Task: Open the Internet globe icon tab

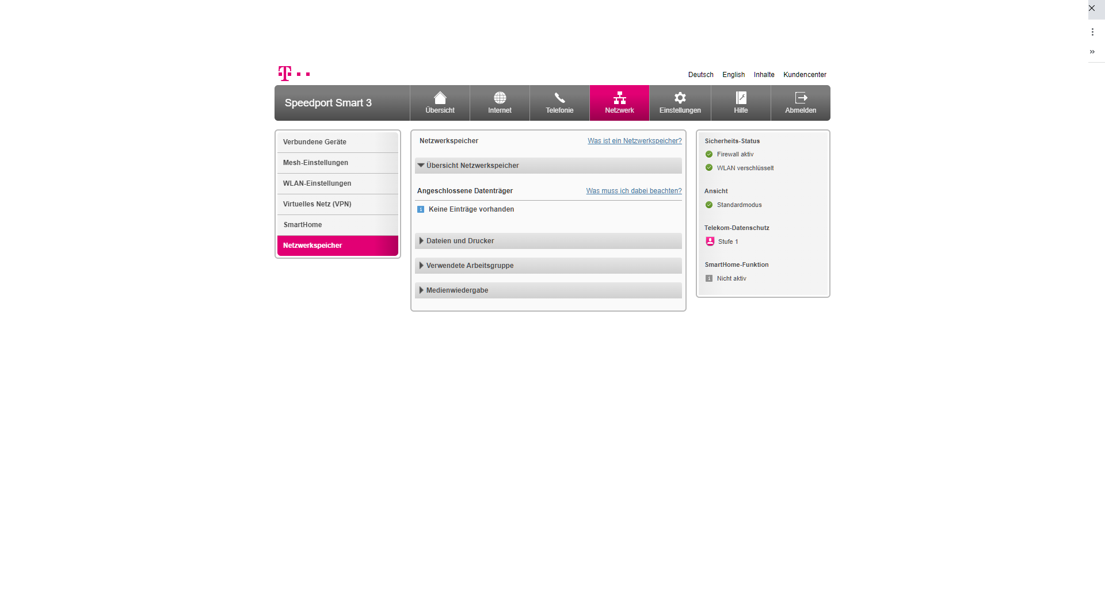Action: [x=500, y=103]
